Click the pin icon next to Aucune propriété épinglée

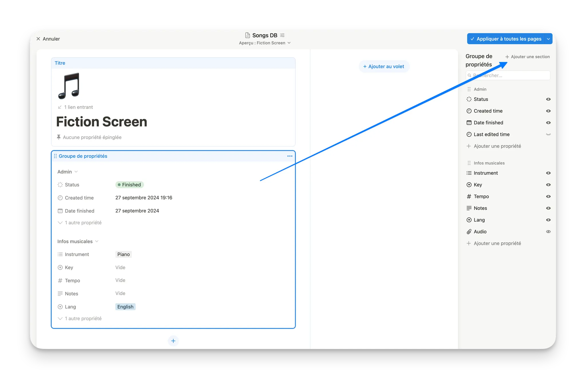click(x=59, y=137)
